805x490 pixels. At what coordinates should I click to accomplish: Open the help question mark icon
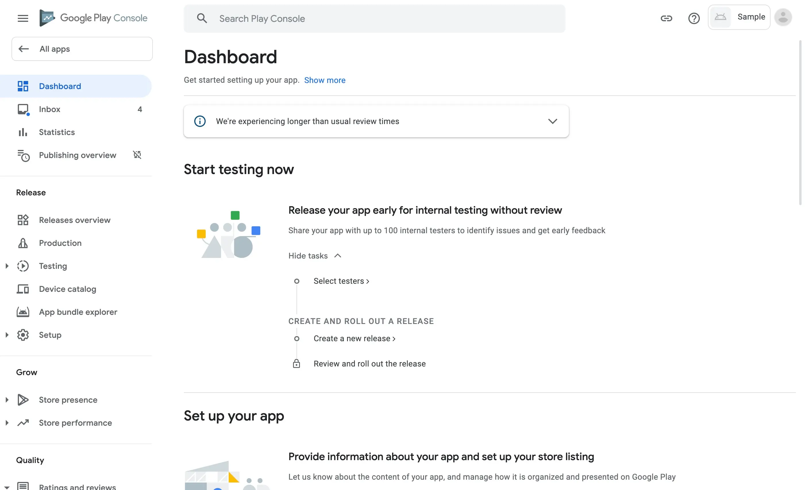tap(694, 18)
